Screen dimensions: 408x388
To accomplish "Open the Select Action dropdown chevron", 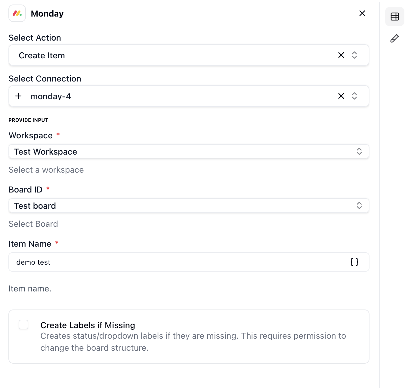I will pos(354,55).
